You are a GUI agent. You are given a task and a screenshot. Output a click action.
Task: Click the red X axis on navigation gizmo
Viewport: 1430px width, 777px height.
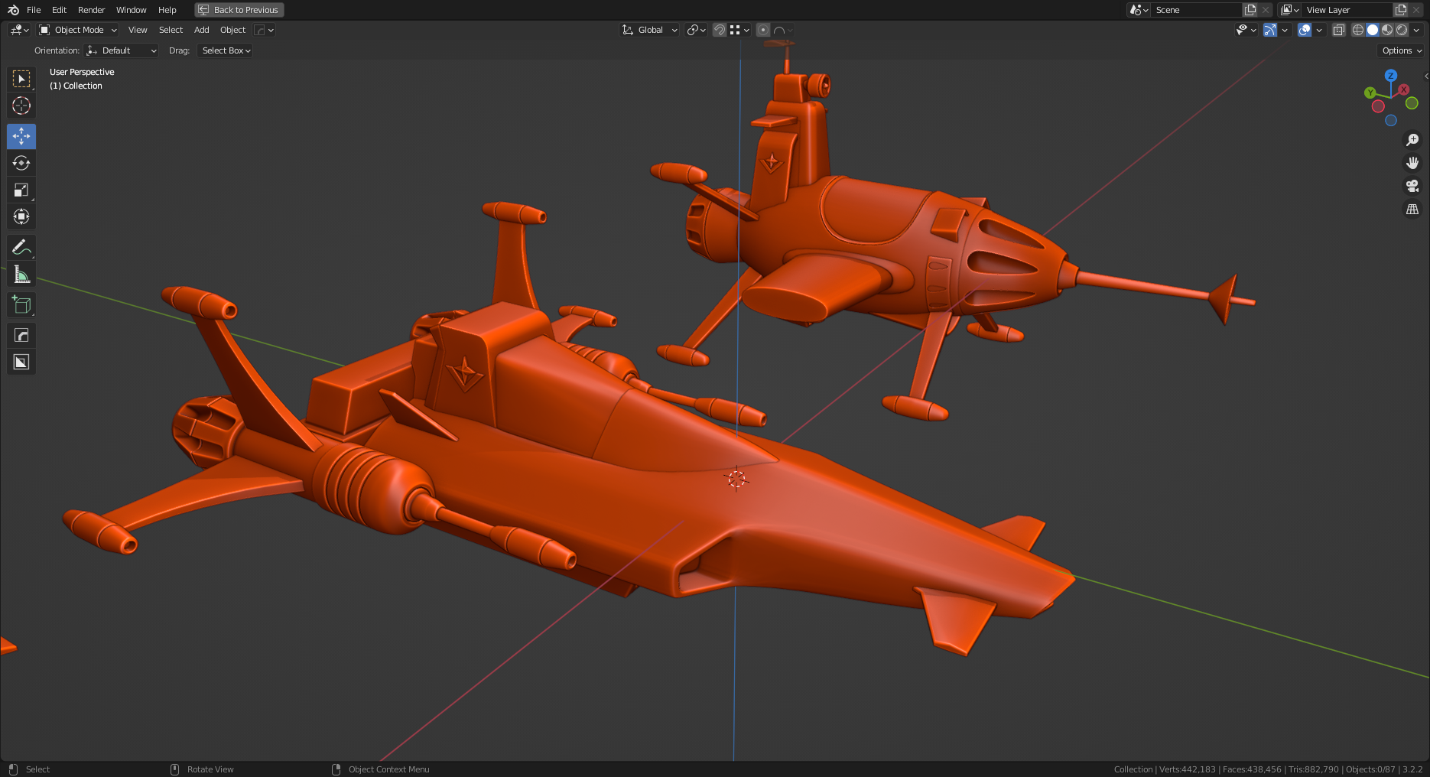tap(1404, 89)
